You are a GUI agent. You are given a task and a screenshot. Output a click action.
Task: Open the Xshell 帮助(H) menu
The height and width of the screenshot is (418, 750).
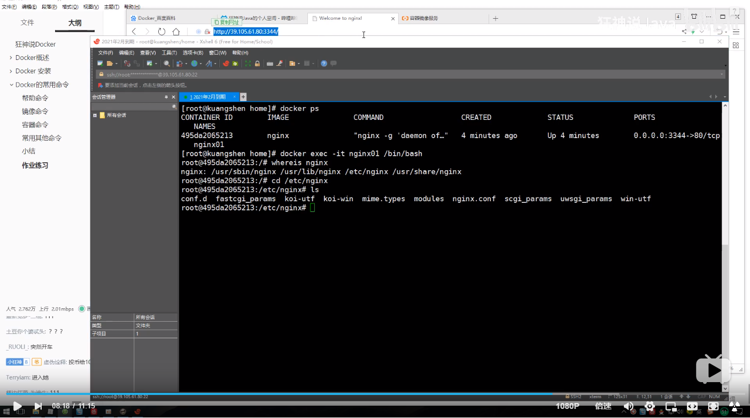240,52
